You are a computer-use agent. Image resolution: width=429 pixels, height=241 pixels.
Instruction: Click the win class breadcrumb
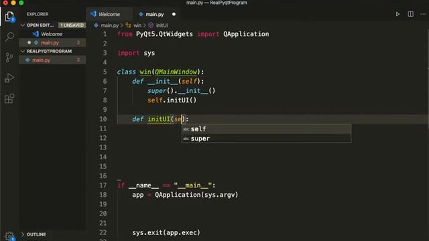click(x=137, y=25)
